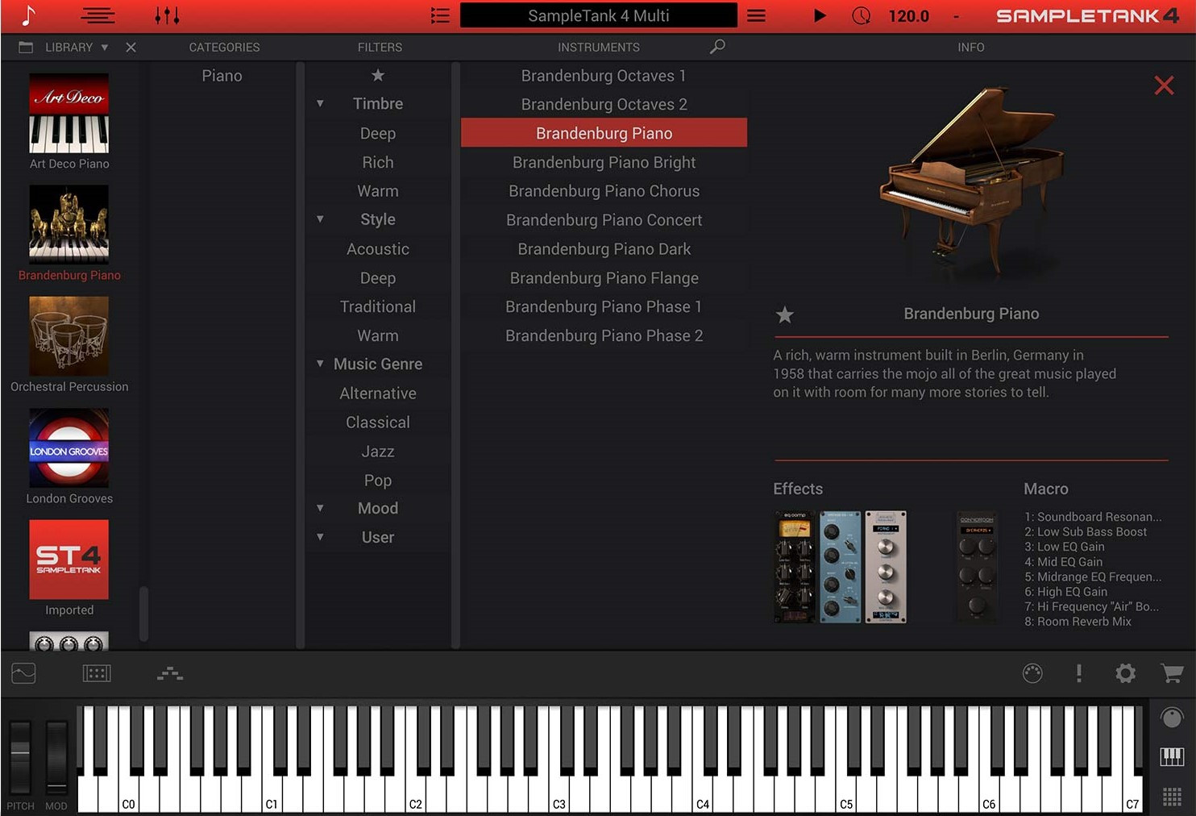Select Brandenburg Piano Chorus instrument
1196x816 pixels.
(604, 191)
